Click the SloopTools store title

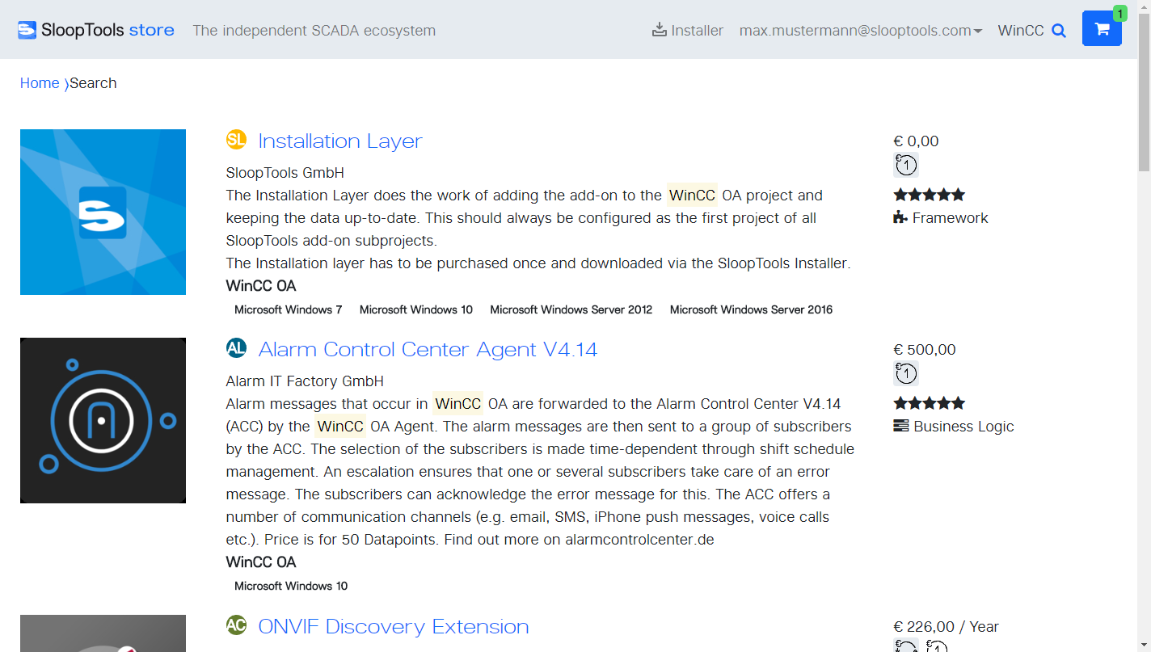(x=107, y=30)
